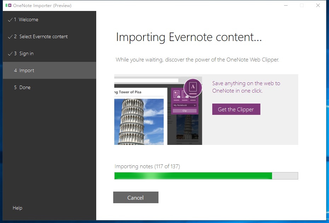Viewport: 329px width, 223px height.
Task: Click the OneNote Web Clipper description line
Action: pyautogui.click(x=197, y=60)
